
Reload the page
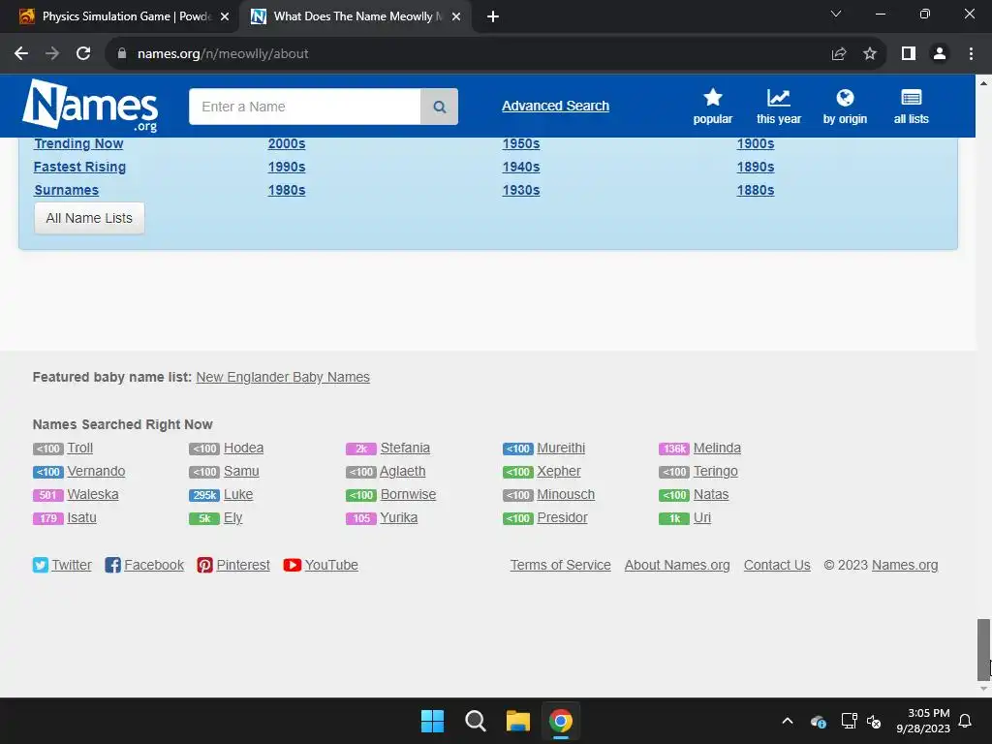pyautogui.click(x=83, y=54)
